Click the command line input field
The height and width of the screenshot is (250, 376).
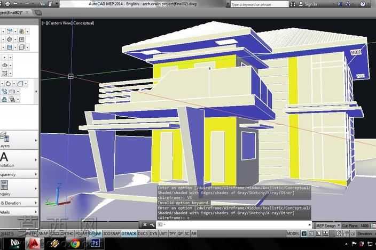coord(234,224)
